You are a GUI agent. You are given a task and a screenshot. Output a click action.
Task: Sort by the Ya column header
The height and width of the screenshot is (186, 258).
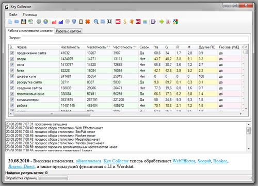pos(158,47)
